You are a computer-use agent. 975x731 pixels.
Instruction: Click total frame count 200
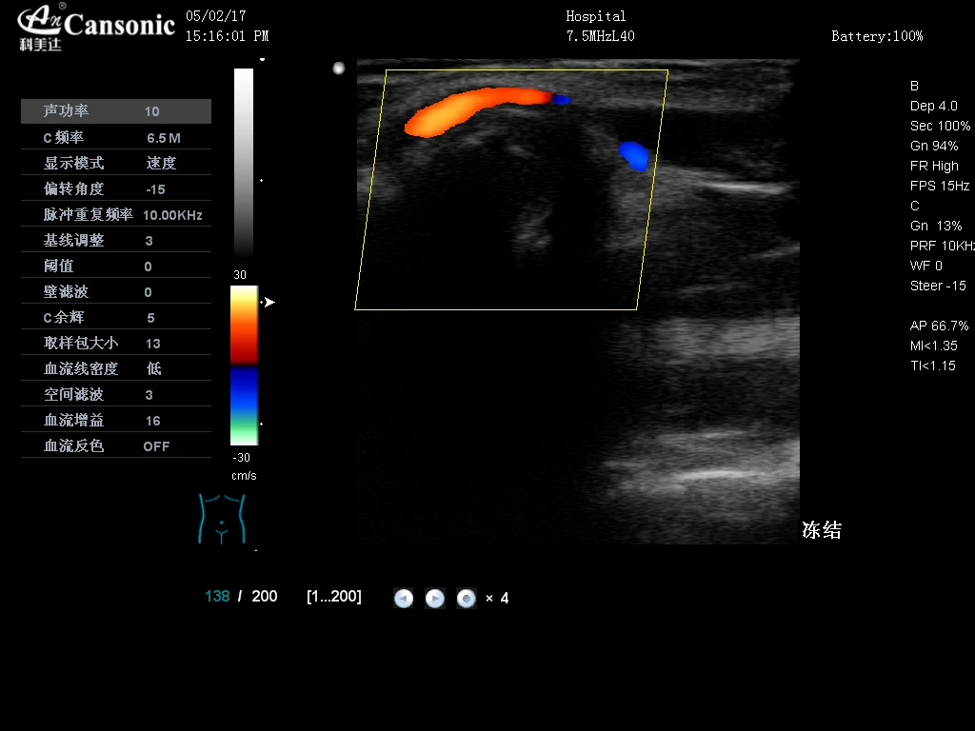click(265, 596)
